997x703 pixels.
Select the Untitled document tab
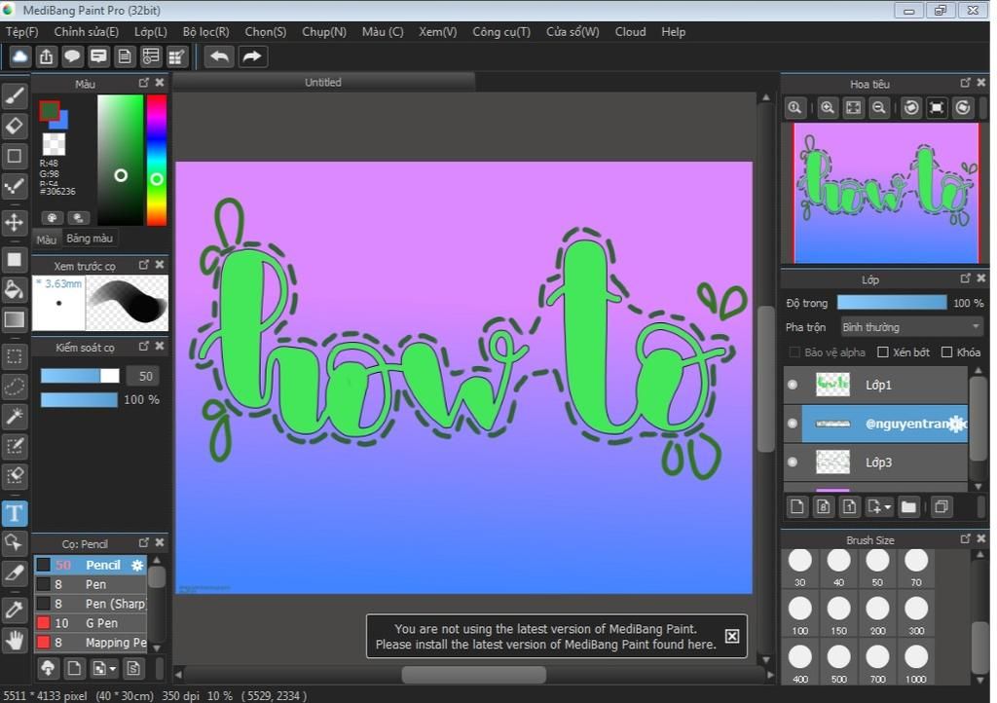[323, 83]
